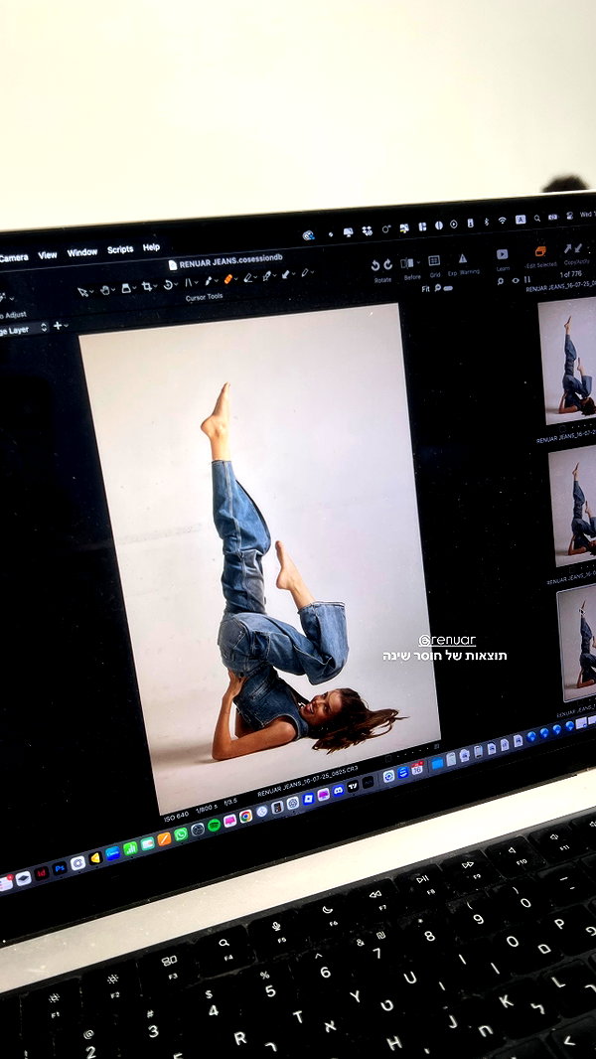Expand the pointer tool dropdown arrow
596x1059 pixels.
coord(91,291)
